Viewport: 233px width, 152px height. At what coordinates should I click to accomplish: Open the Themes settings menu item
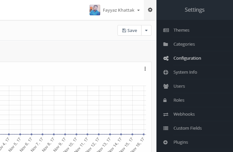[x=181, y=30]
